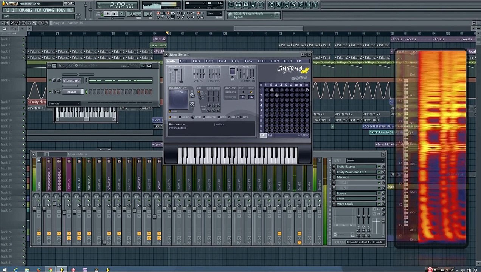Open Fruity Parametric EQ 2 effect slot

(x=357, y=172)
